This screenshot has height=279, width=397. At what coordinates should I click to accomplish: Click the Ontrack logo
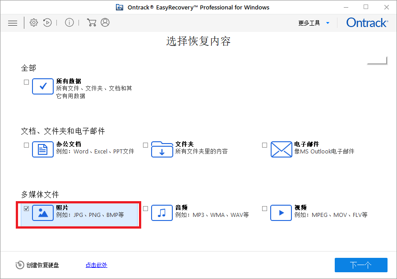point(367,22)
